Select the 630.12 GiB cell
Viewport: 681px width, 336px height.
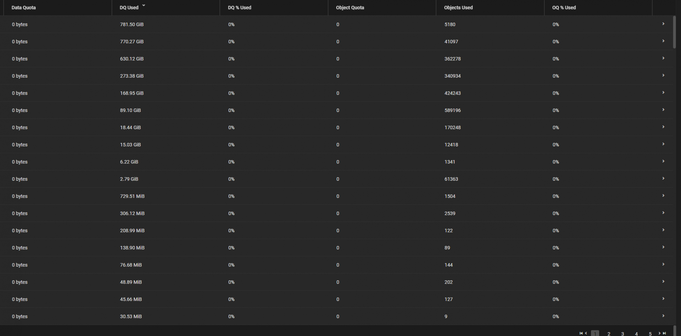[132, 59]
